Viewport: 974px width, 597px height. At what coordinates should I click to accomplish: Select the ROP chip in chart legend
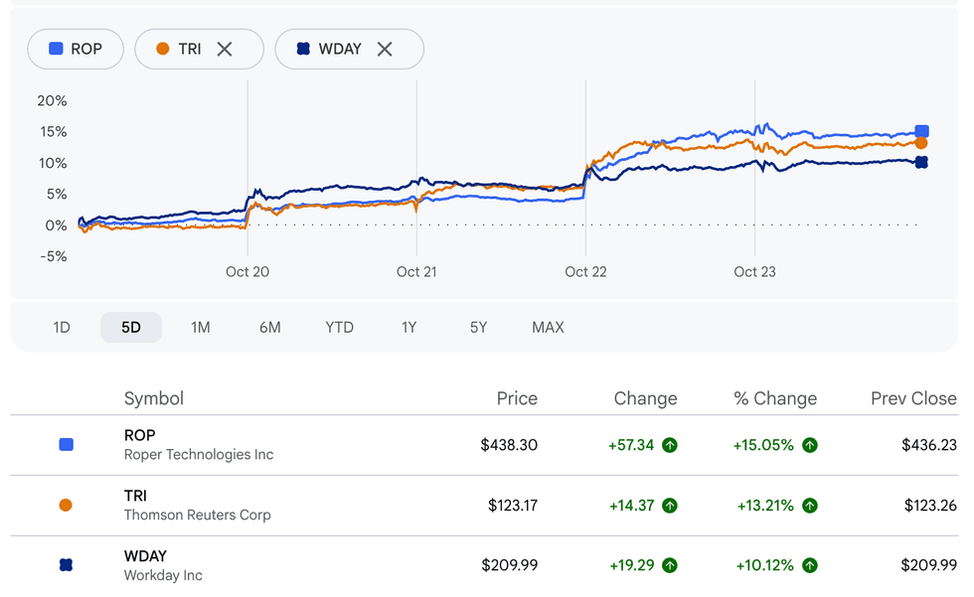click(x=76, y=49)
